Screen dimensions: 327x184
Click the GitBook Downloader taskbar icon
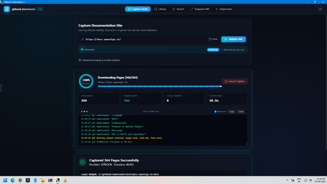click(58, 180)
